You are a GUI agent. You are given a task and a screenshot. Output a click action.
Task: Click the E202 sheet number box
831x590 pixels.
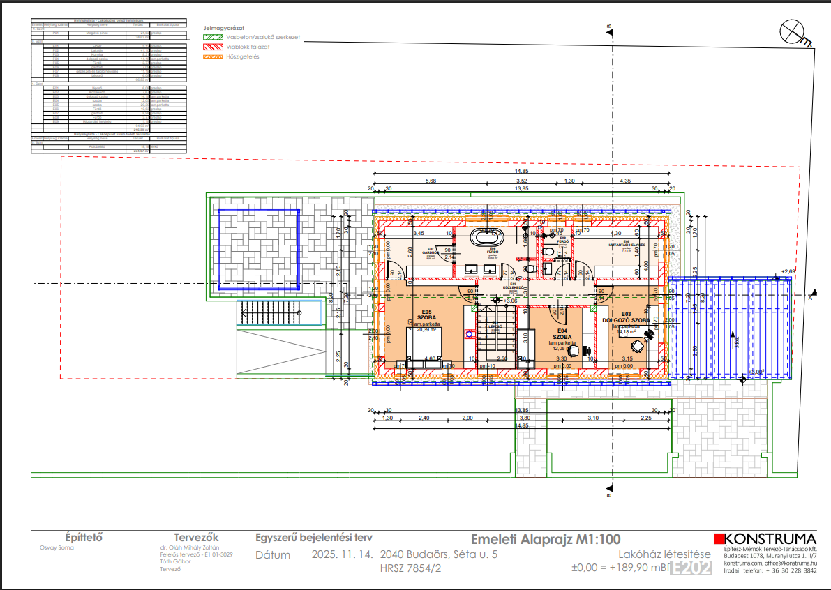(691, 568)
